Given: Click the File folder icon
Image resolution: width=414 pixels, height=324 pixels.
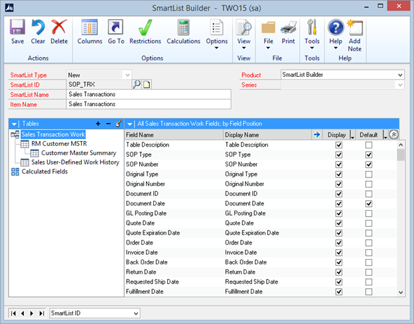Looking at the screenshot, I should tap(268, 27).
